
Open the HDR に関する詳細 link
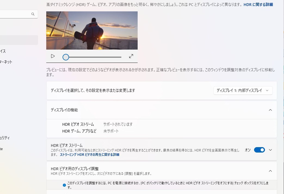[x=258, y=4]
